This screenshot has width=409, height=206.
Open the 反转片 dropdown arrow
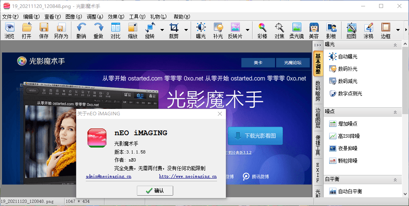(247, 30)
